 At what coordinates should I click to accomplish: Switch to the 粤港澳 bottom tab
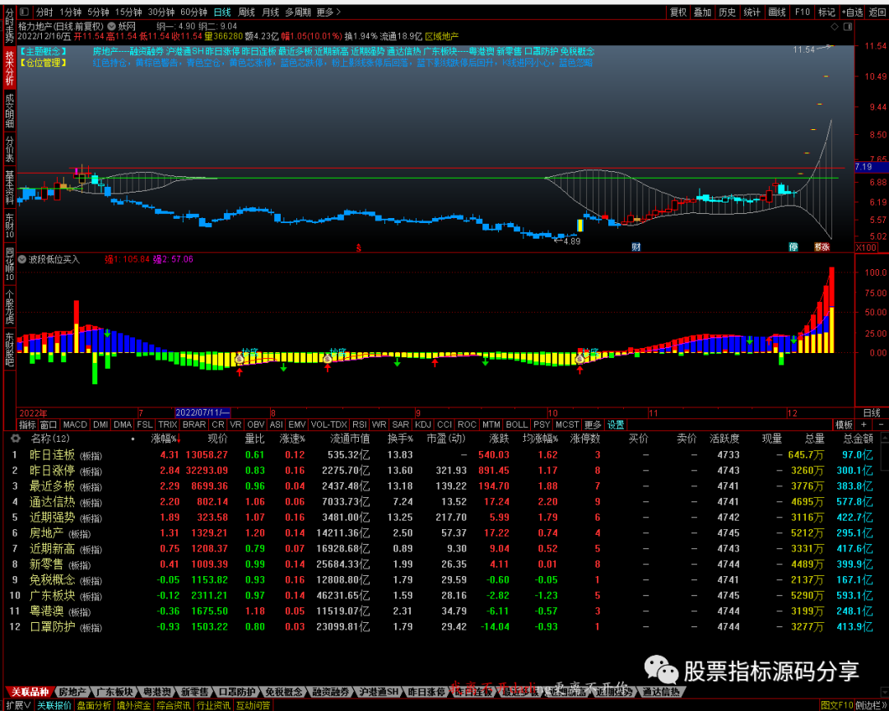point(157,692)
